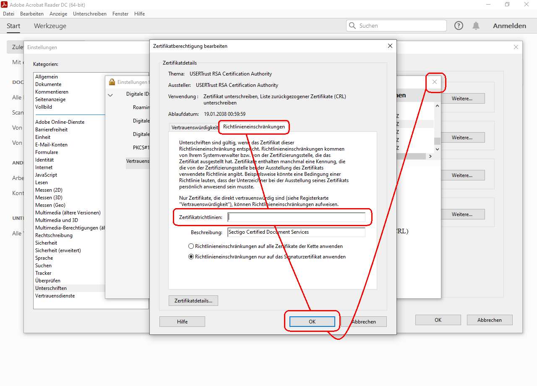Select apply restrictions only to signature certificate
Image resolution: width=537 pixels, height=386 pixels.
191,257
